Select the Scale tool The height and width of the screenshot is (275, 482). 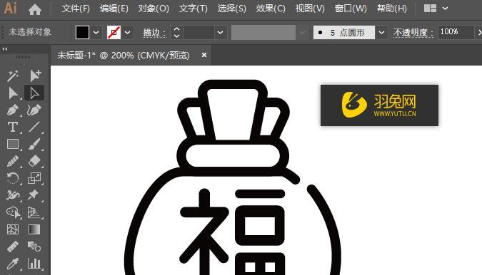[x=34, y=178]
